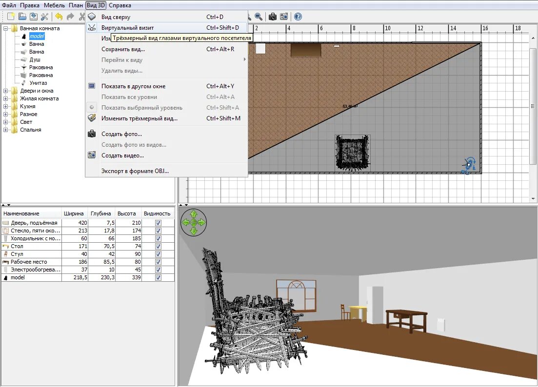Expand the Кухня folder
Viewport: 538px width, 387px height.
pos(5,107)
